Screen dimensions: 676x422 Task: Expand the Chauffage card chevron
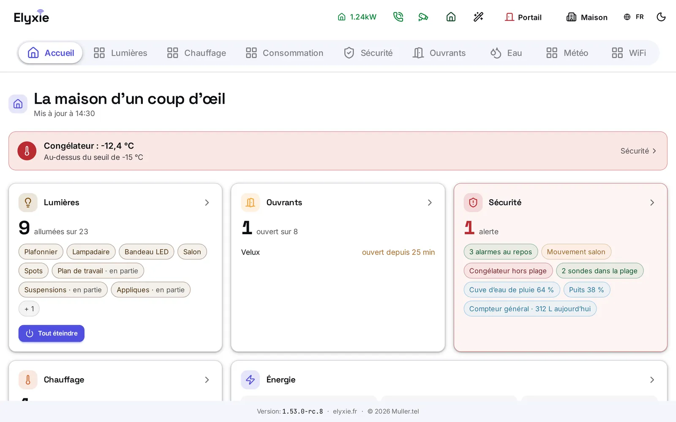(x=207, y=380)
